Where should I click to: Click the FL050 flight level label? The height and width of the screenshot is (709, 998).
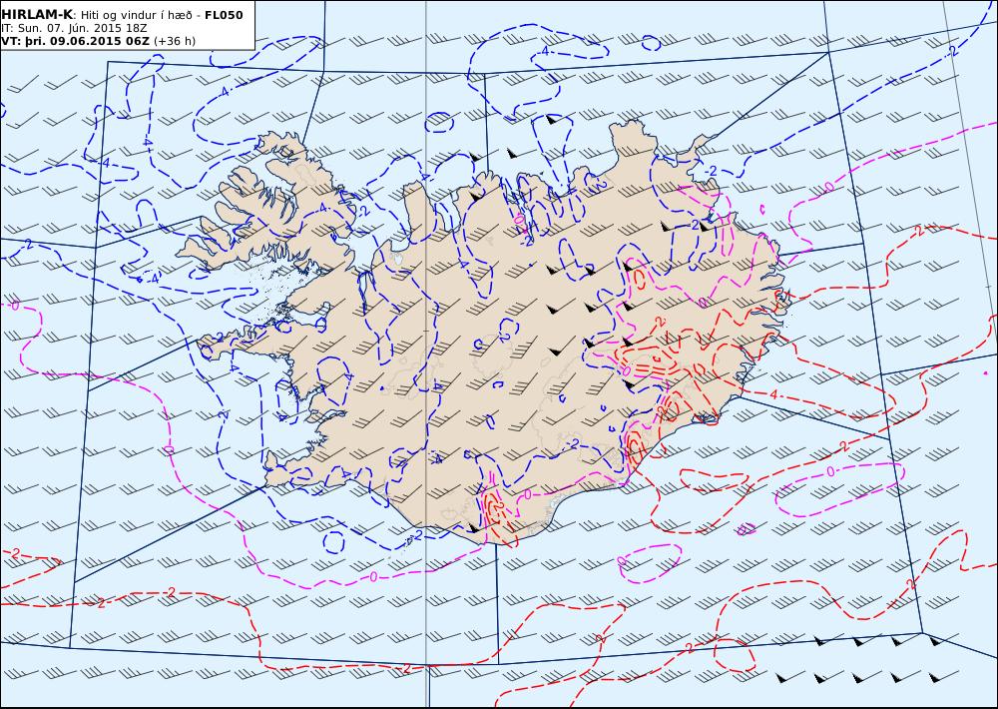pyautogui.click(x=224, y=15)
